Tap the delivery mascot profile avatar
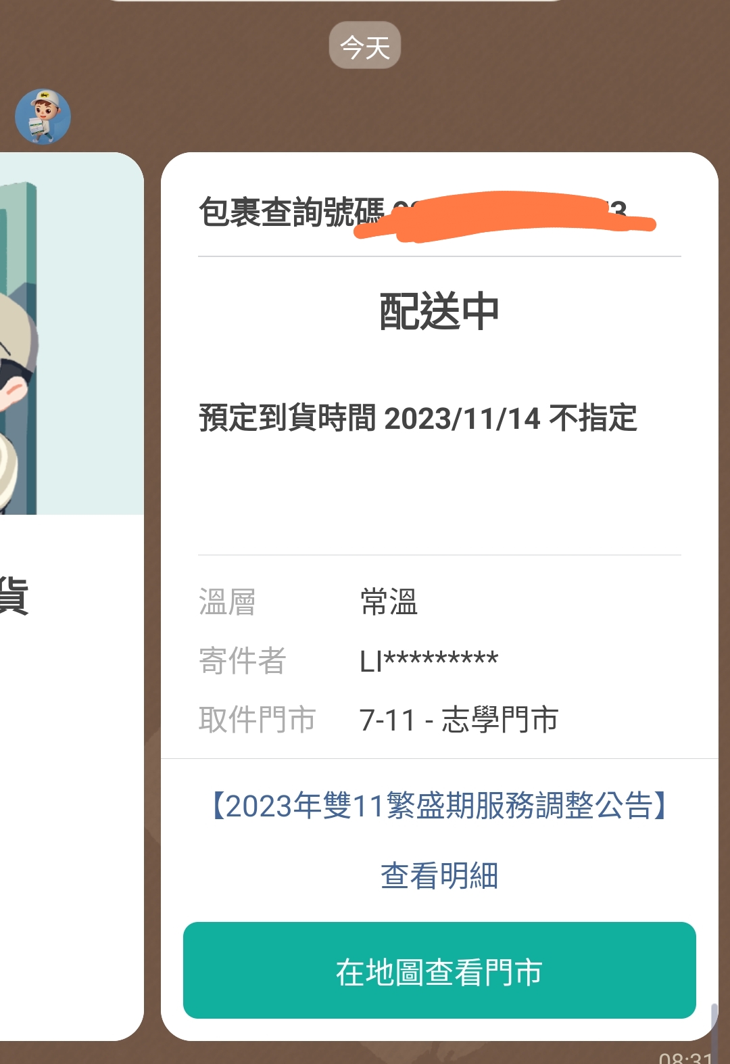Screen dimensions: 730x1064 click(x=43, y=116)
